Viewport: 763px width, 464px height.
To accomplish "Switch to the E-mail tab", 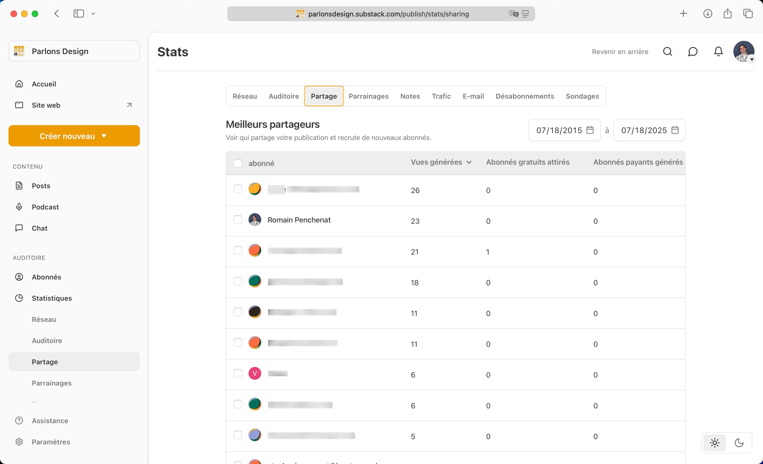I will [x=473, y=96].
